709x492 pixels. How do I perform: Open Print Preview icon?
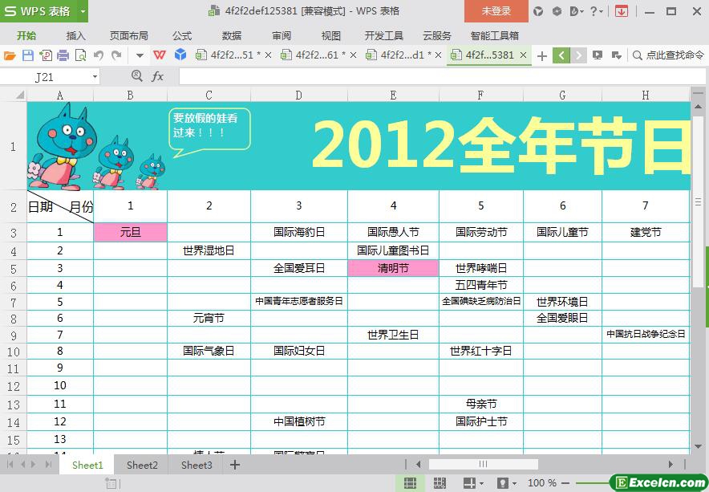pos(80,55)
